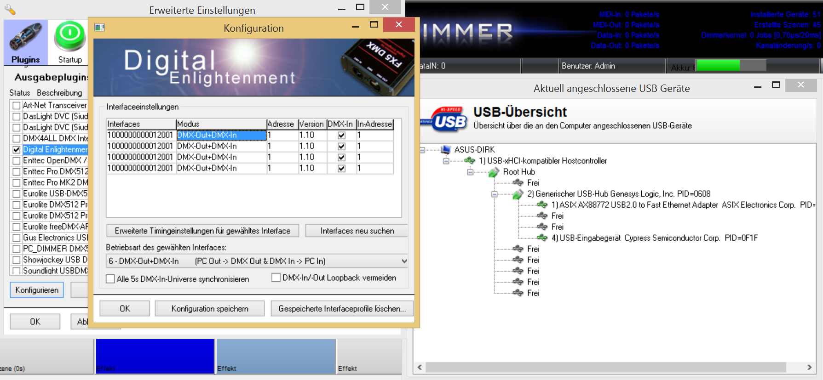Viewport: 823px width, 380px height.
Task: Toggle DMX-In checkbox in first interface row
Action: [341, 135]
